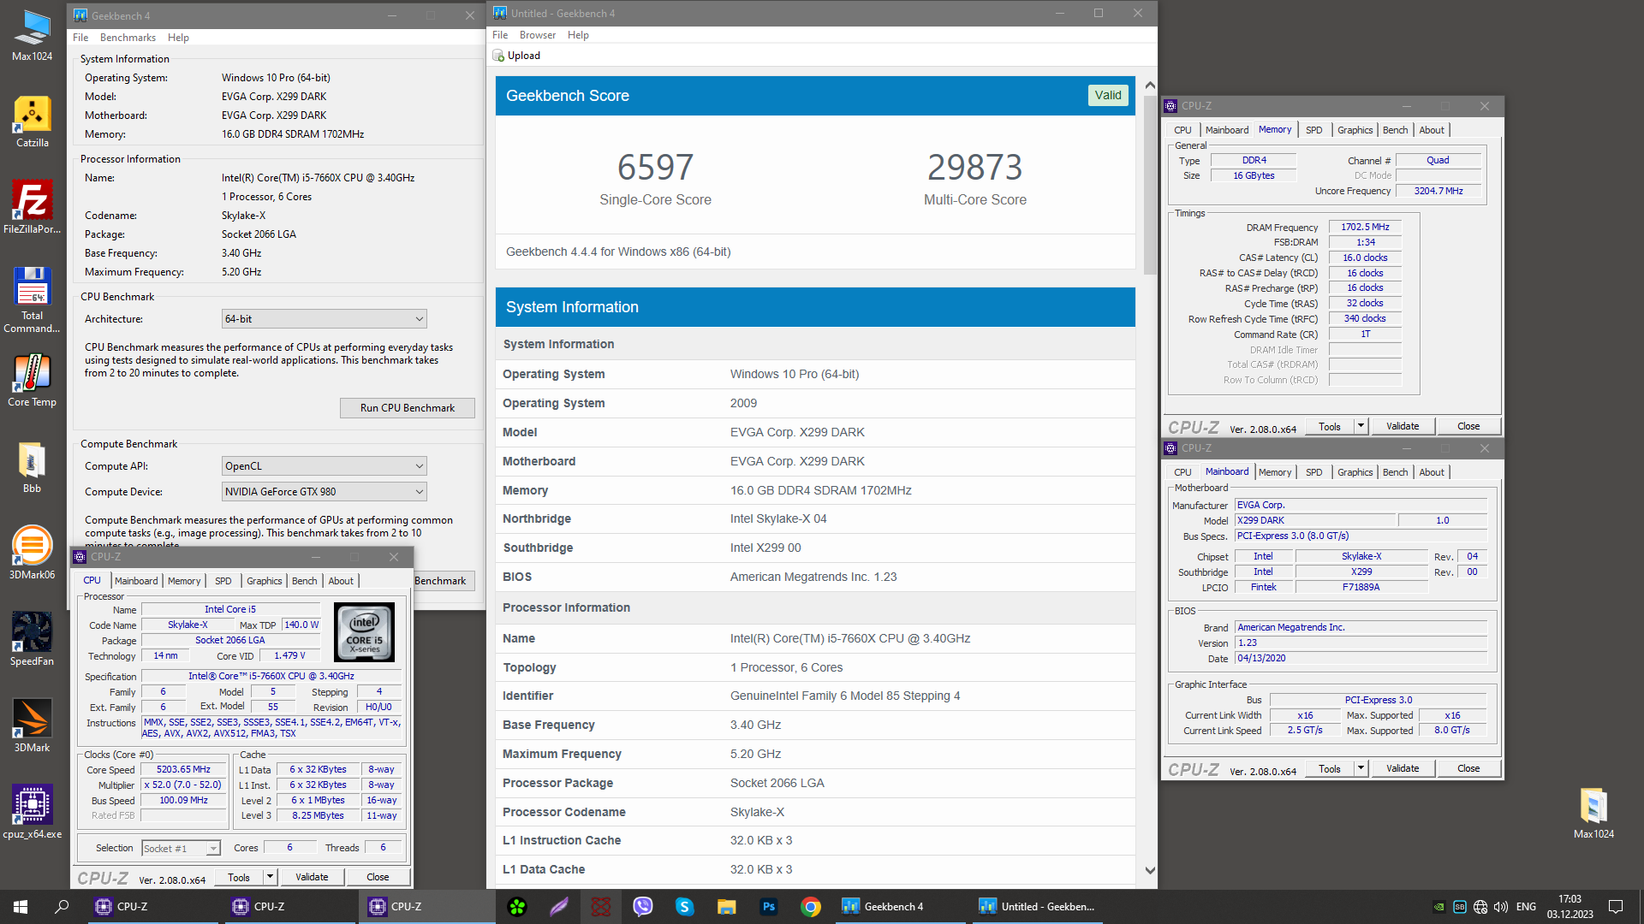1644x924 pixels.
Task: Open Benchmarks menu in Geekbench 4
Action: pos(128,38)
